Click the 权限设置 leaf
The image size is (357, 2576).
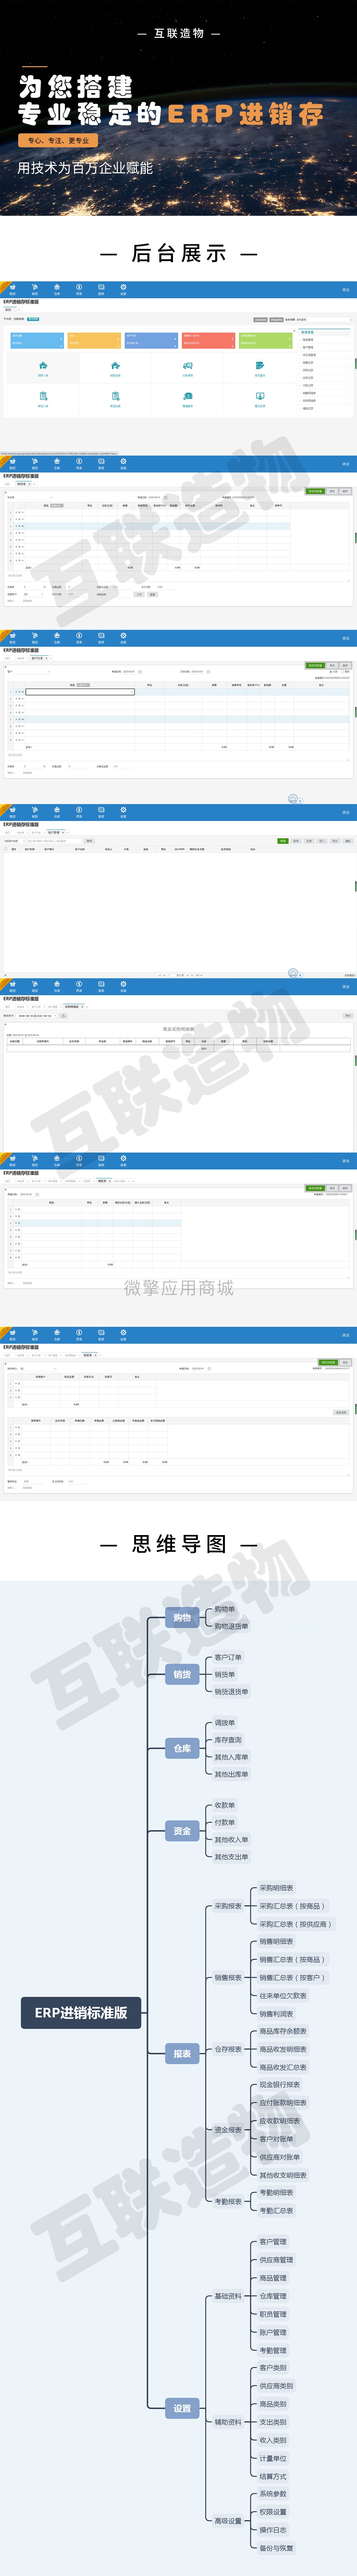[x=273, y=2512]
